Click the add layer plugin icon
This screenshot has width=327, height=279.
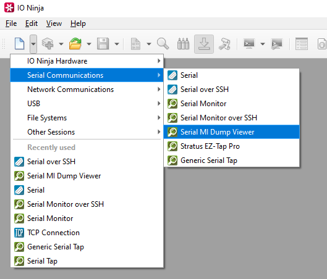(48, 44)
